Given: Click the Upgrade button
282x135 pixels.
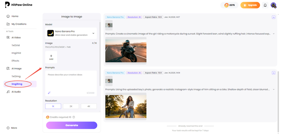Looking at the screenshot, I should coord(250,5).
